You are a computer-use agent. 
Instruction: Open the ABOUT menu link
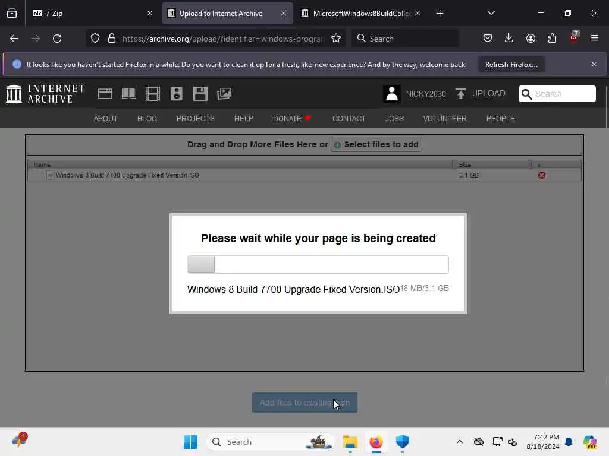[x=106, y=119]
